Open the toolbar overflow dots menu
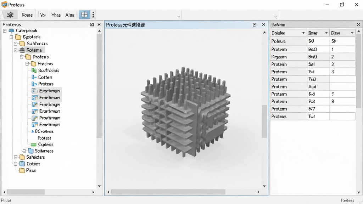 pyautogui.click(x=93, y=15)
